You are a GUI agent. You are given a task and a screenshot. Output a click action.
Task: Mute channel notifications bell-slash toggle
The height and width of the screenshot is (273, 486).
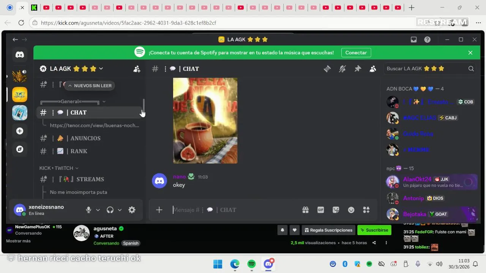[342, 69]
